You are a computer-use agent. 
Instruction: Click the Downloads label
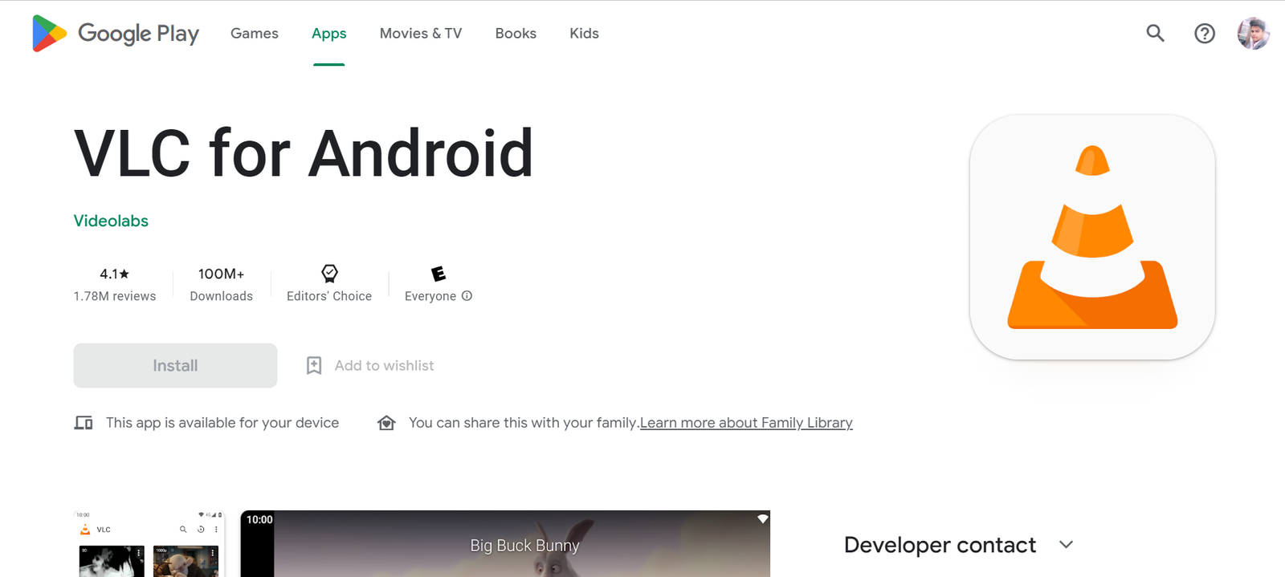tap(222, 296)
